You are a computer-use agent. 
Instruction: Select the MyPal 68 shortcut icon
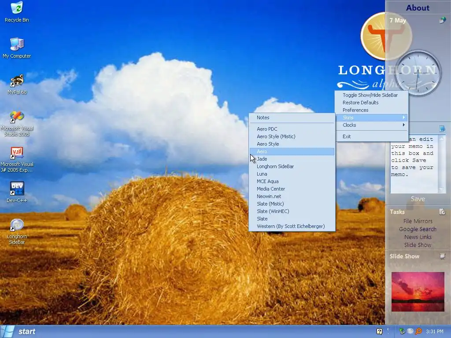17,84
